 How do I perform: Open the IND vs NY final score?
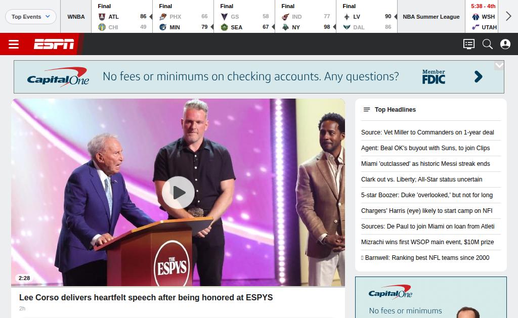[x=306, y=17]
